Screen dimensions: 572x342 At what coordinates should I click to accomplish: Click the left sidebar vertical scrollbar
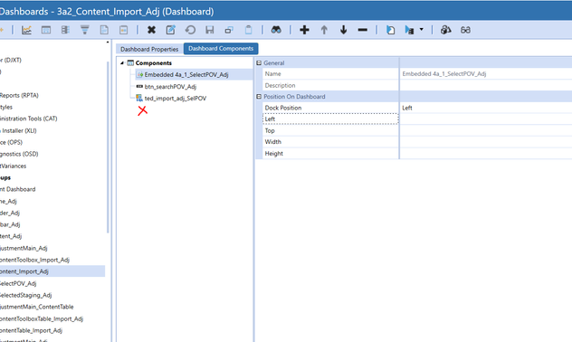click(108, 147)
